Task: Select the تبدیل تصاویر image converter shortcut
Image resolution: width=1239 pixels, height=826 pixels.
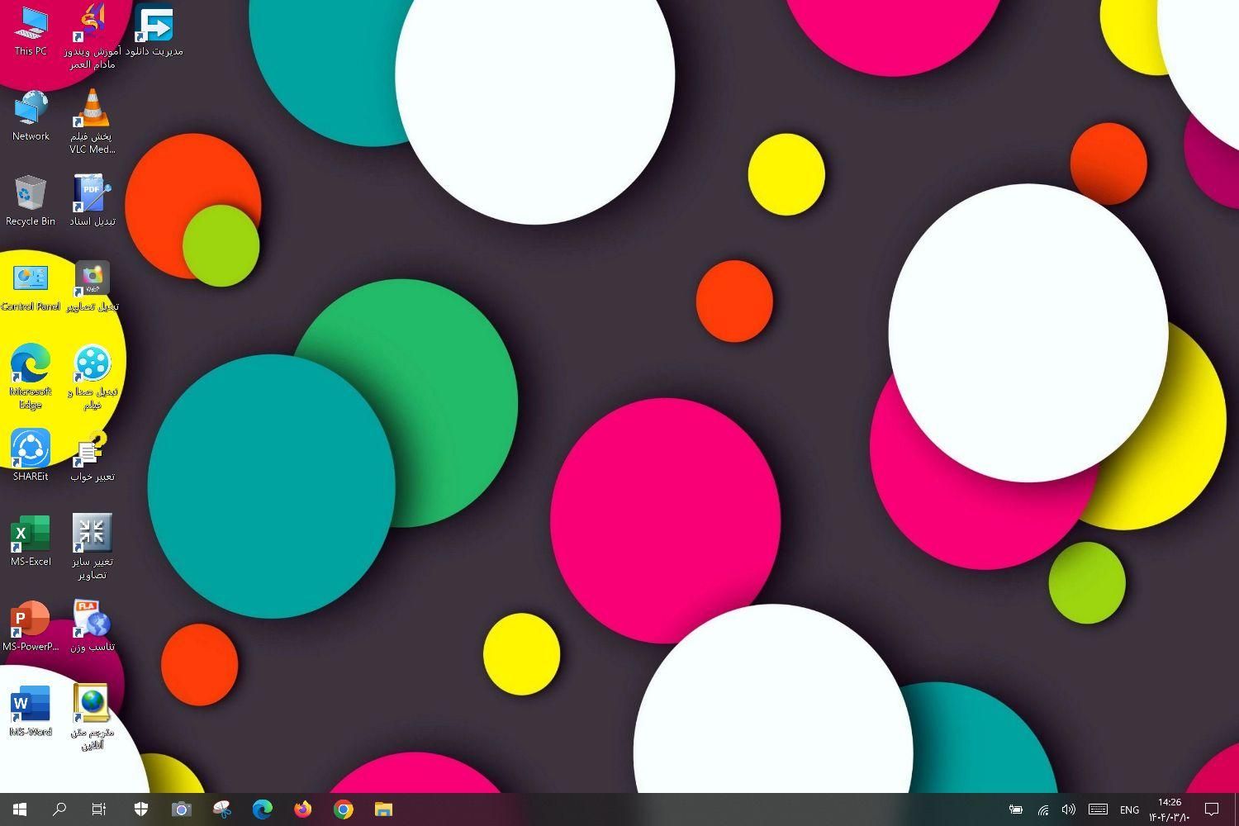Action: click(92, 287)
